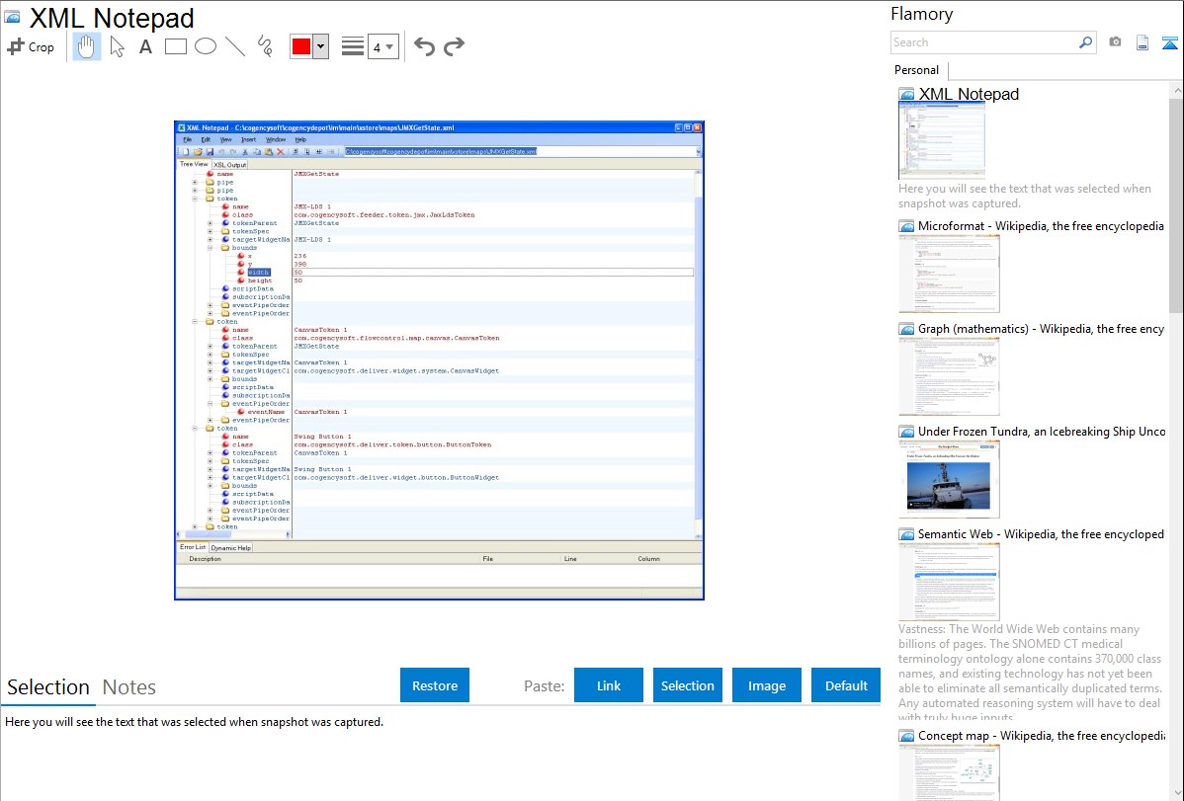Screen dimensions: 1184x801
Task: Undo the last annotation
Action: pyautogui.click(x=424, y=46)
